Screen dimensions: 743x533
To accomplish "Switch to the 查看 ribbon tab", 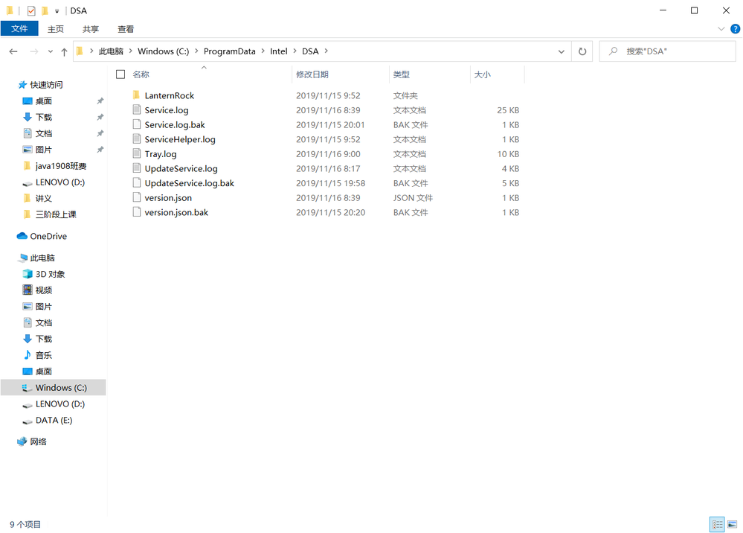I will (126, 29).
